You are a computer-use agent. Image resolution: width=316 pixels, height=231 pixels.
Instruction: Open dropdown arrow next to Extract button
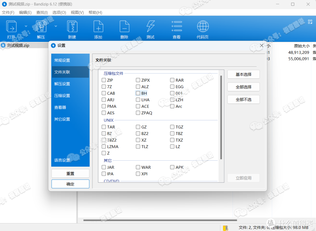(56, 26)
